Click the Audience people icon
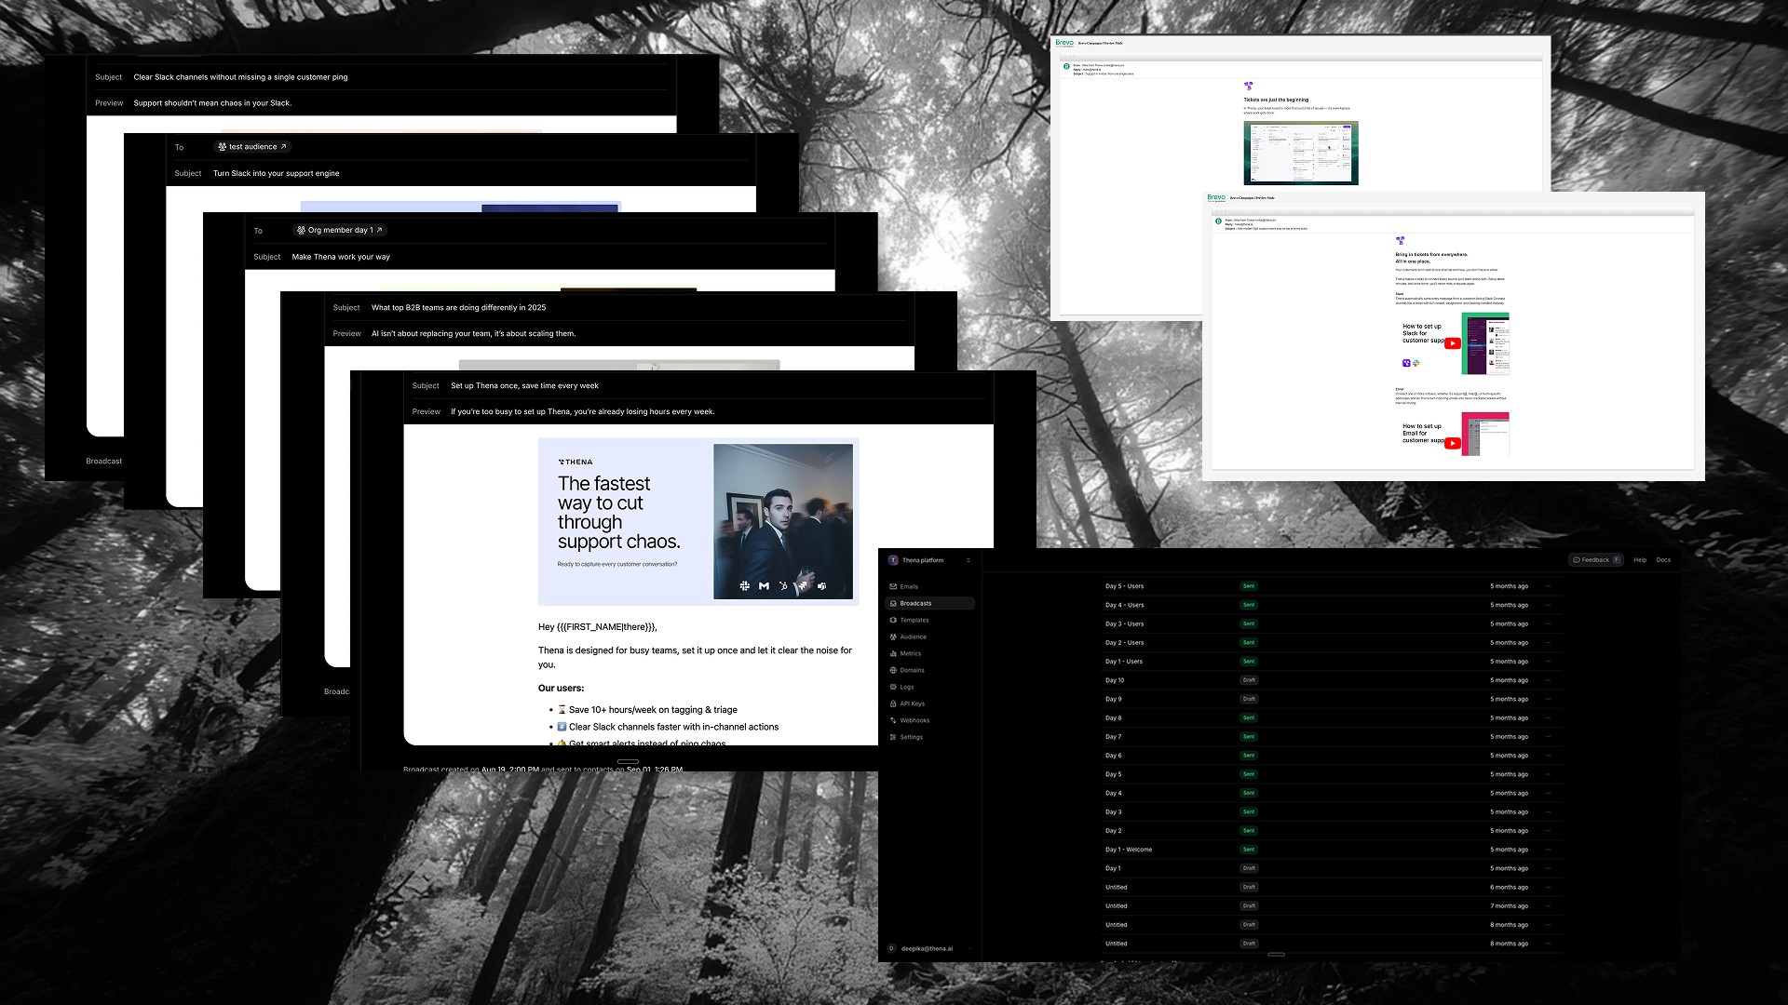Image resolution: width=1788 pixels, height=1005 pixels. click(x=893, y=636)
